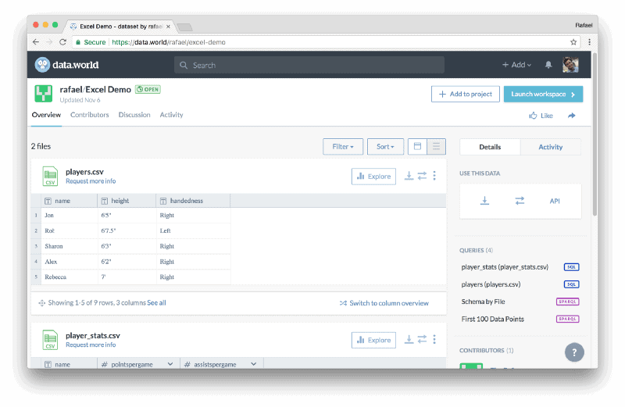
Task: Click the rafael owner link in title
Action: (70, 89)
